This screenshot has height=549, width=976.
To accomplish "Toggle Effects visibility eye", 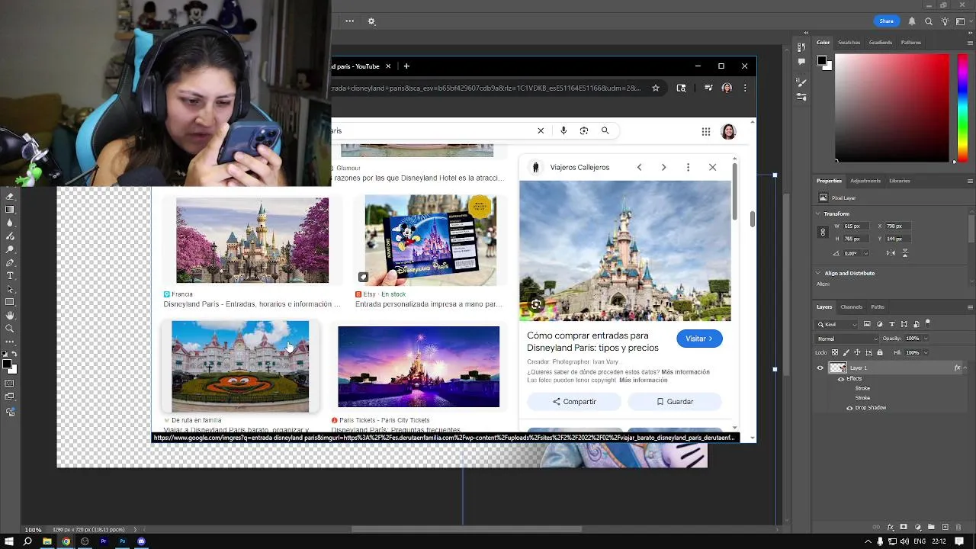I will pyautogui.click(x=841, y=379).
